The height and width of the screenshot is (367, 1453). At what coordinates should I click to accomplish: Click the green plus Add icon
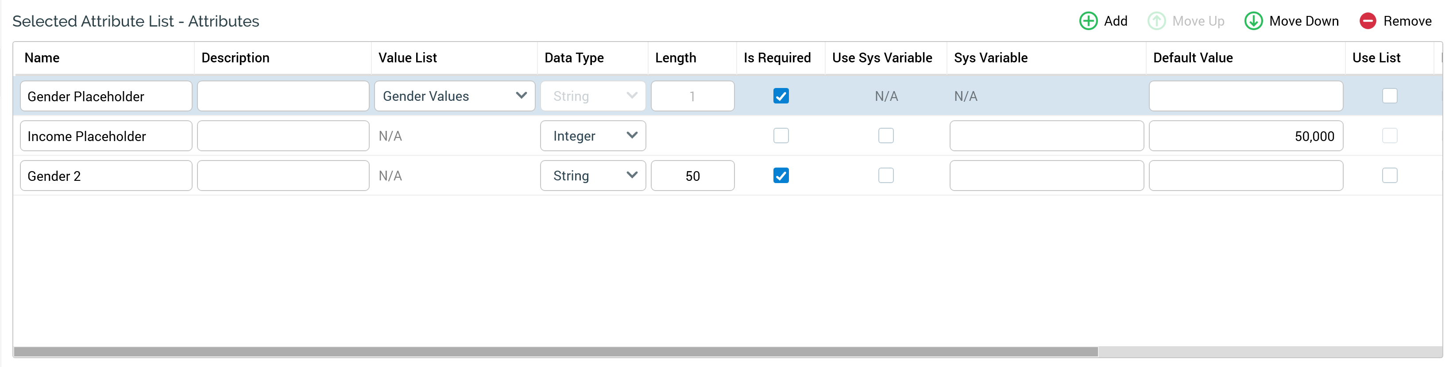tap(1088, 21)
